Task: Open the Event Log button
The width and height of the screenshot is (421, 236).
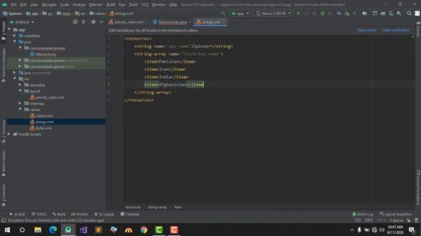Action: tap(362, 214)
